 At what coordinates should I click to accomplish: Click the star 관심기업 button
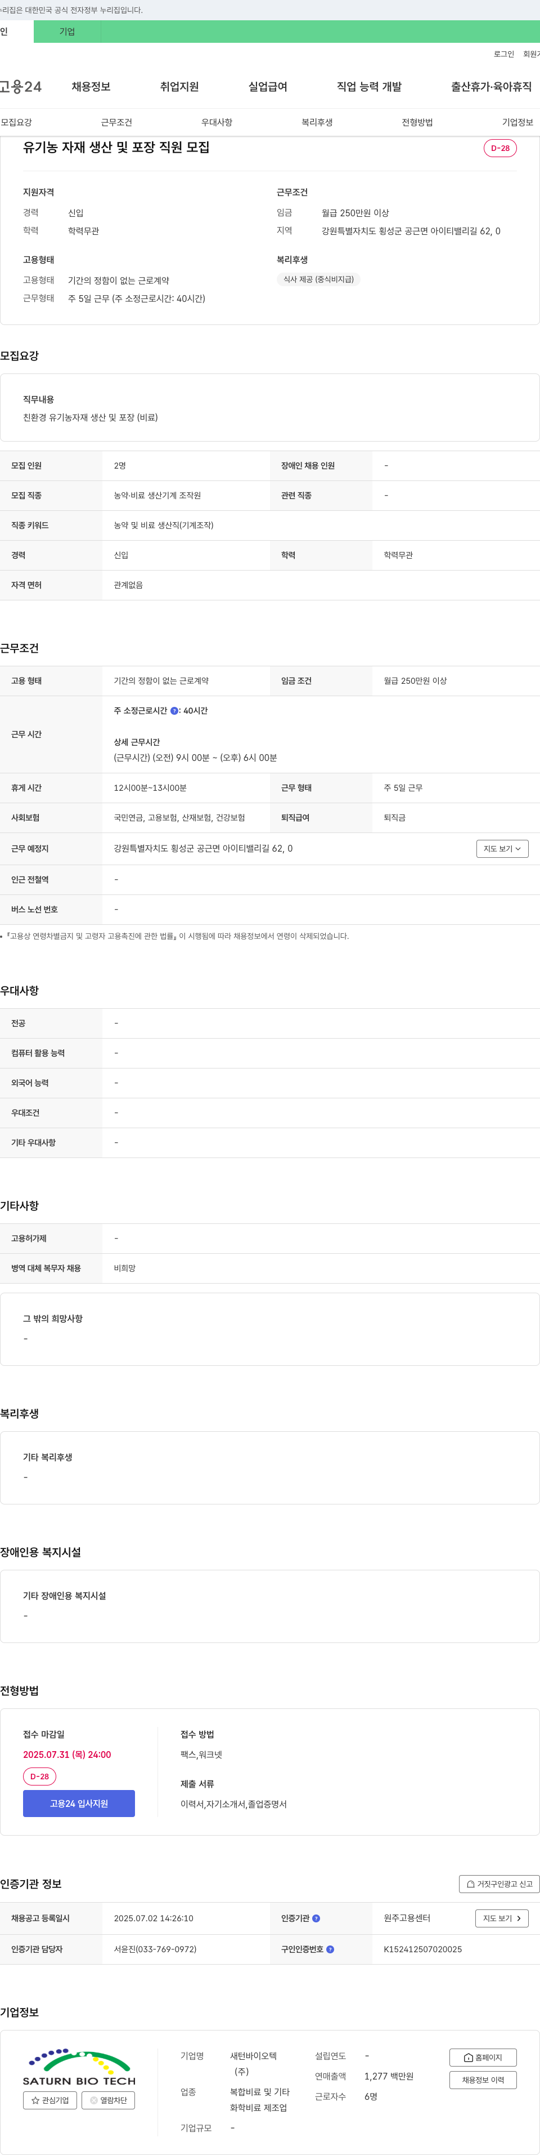tap(50, 2100)
